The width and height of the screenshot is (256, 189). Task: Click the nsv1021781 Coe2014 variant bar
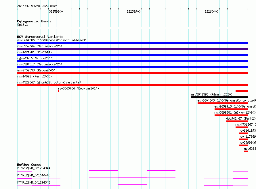pyautogui.click(x=132, y=55)
